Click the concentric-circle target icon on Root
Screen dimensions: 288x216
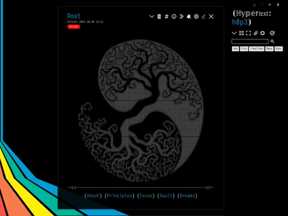tap(196, 17)
